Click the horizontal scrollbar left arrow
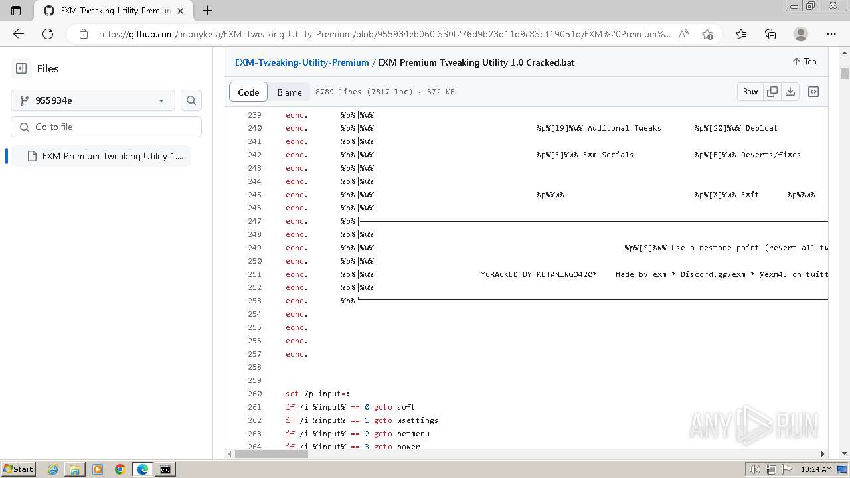 click(x=230, y=454)
